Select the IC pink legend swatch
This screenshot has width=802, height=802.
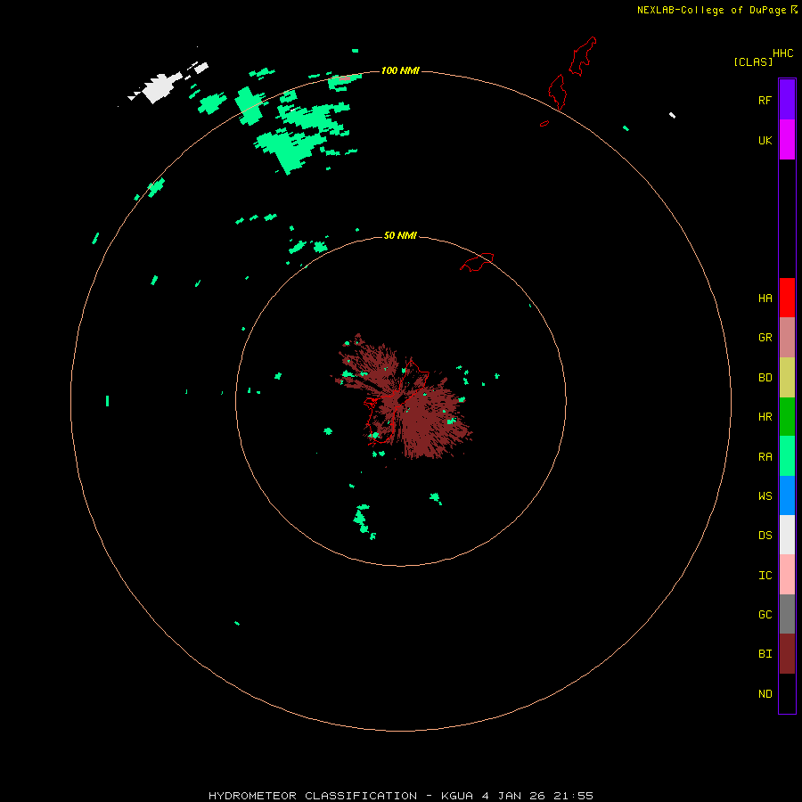787,575
